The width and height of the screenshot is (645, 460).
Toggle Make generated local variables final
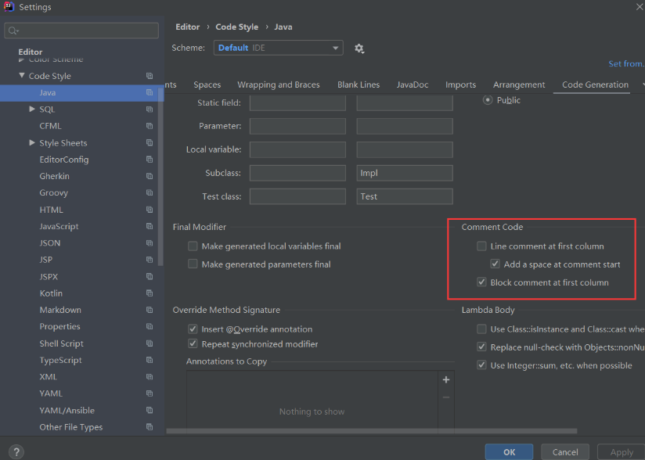pos(193,246)
